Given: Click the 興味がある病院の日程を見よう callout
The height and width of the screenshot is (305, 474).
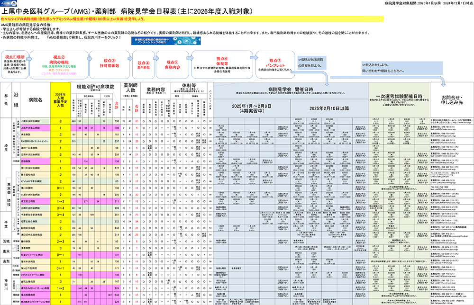Looking at the screenshot, I should tap(311, 63).
